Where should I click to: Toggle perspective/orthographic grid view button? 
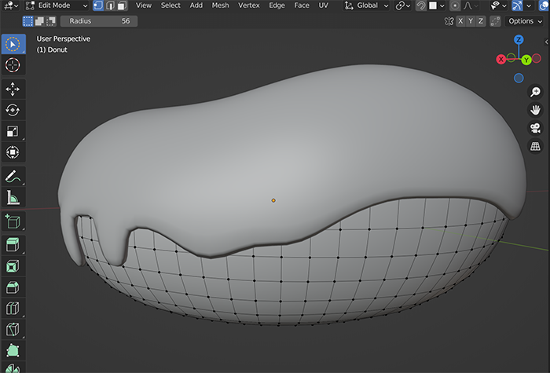535,147
